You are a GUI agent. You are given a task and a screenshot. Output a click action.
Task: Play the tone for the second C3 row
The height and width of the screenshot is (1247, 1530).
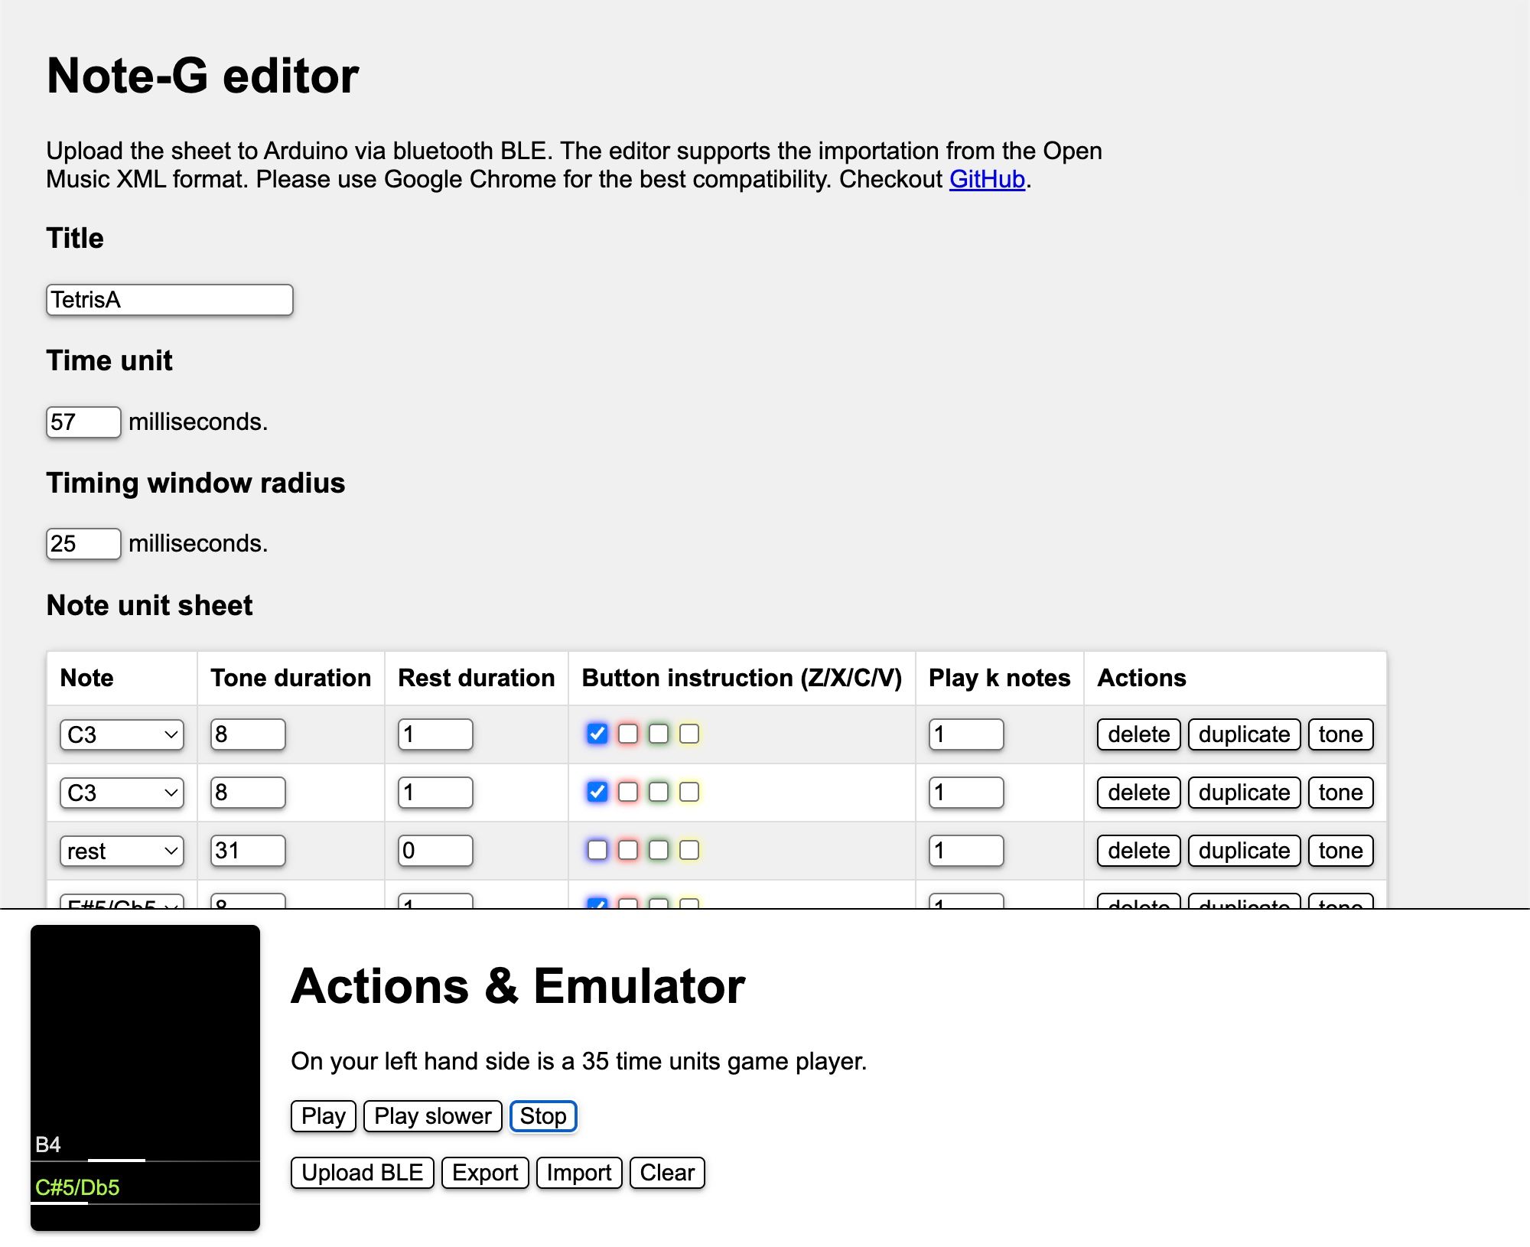click(x=1341, y=793)
